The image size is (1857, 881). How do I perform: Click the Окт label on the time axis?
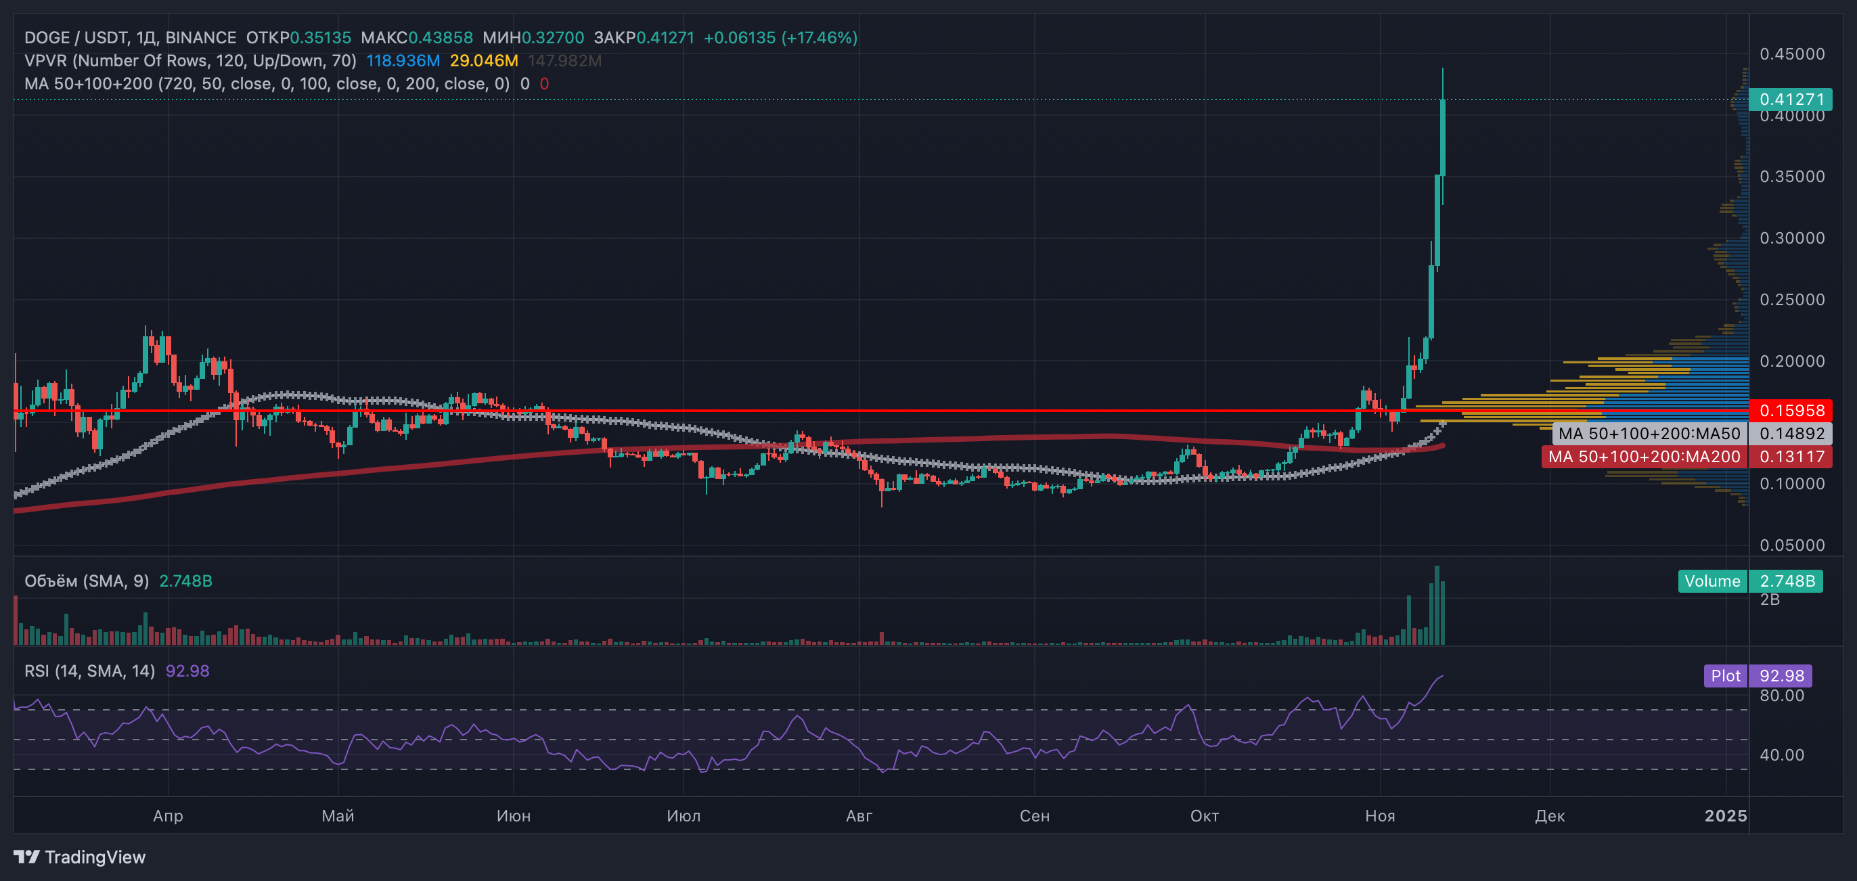1205,816
